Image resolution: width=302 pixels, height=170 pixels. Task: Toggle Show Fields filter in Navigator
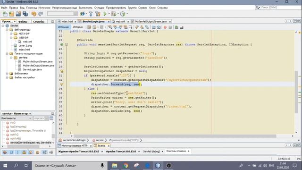click(x=11, y=153)
